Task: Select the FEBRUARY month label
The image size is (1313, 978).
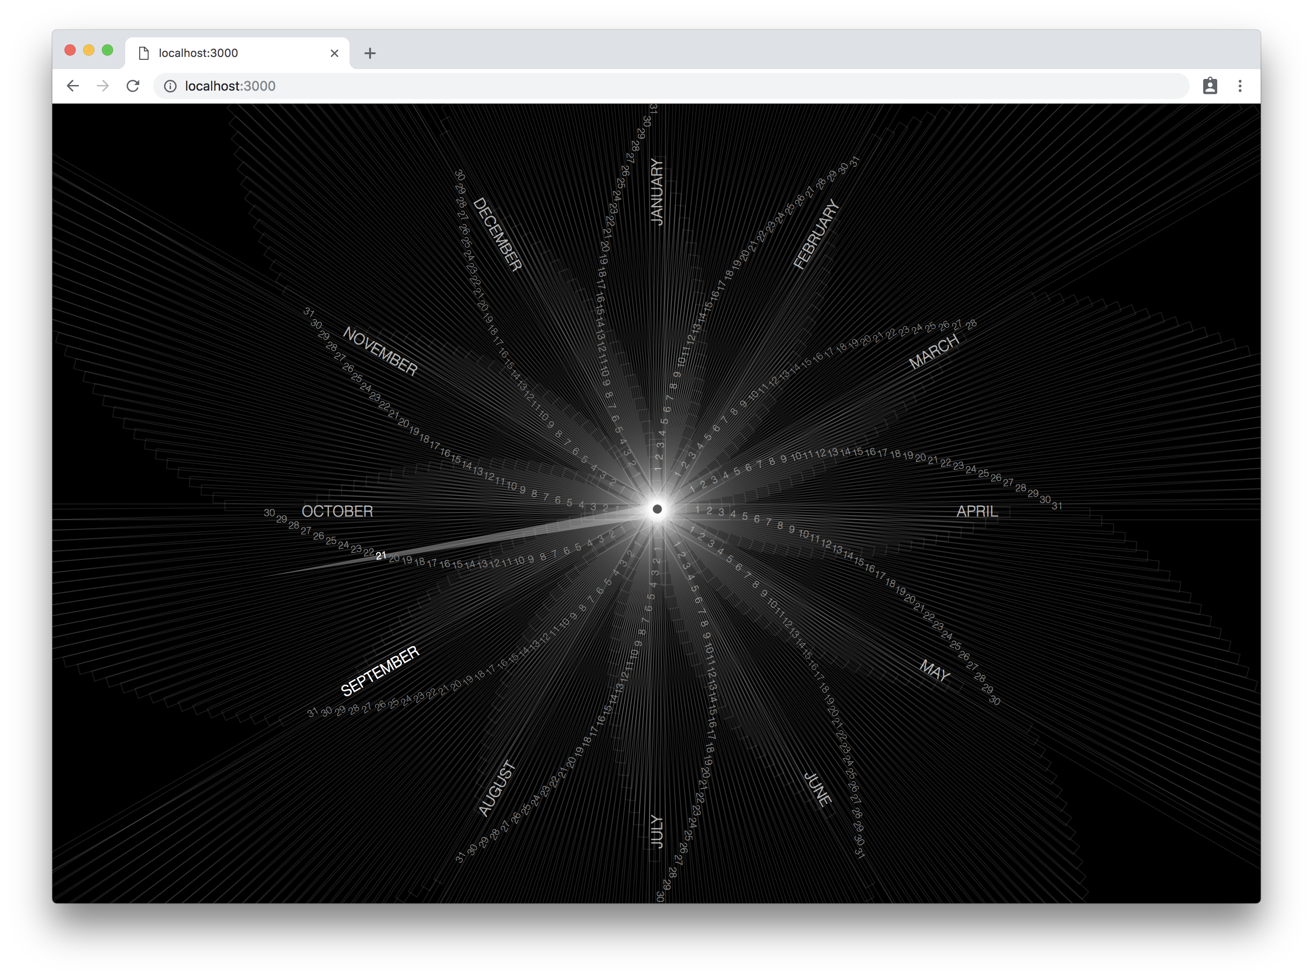Action: point(816,234)
